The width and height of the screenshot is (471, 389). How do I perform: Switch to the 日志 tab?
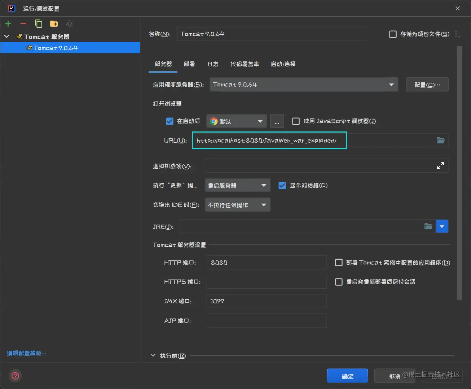coord(213,64)
